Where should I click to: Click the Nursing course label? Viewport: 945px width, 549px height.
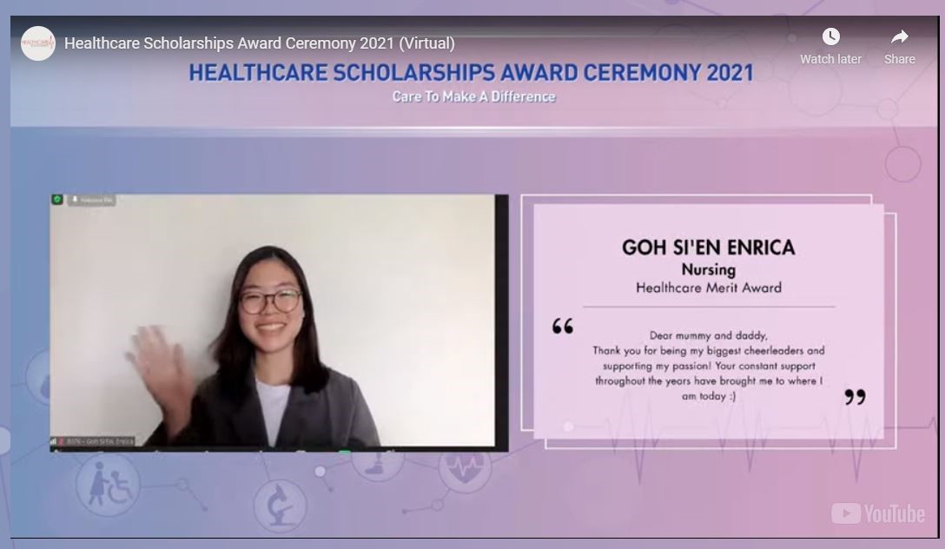(x=708, y=269)
